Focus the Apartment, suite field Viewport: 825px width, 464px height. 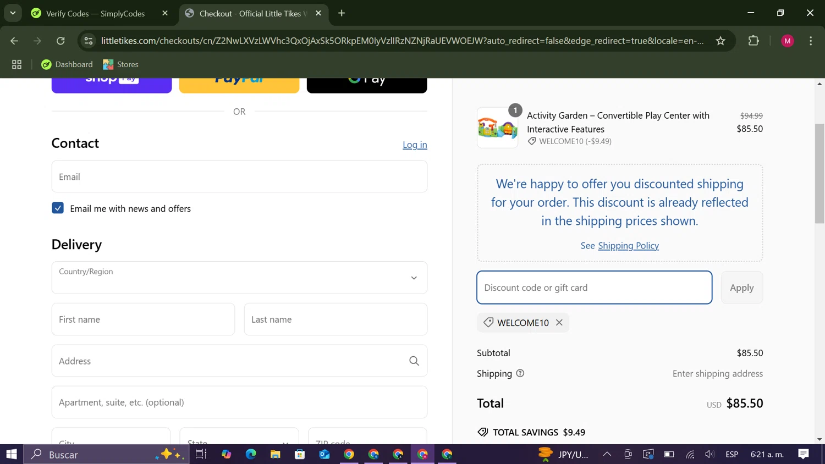tap(239, 402)
